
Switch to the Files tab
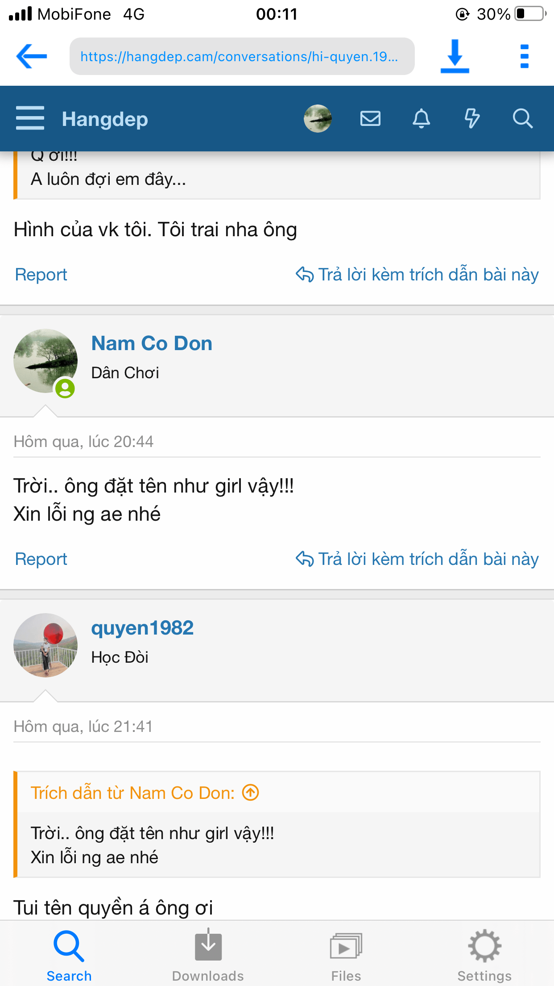point(346,955)
